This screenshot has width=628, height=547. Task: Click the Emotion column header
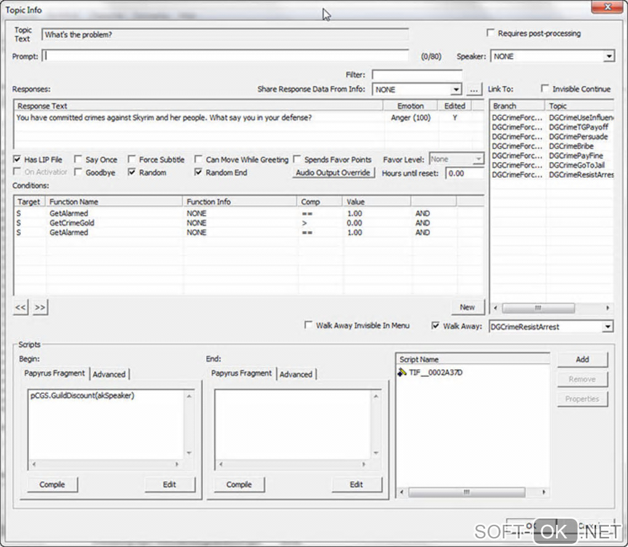[x=410, y=106]
